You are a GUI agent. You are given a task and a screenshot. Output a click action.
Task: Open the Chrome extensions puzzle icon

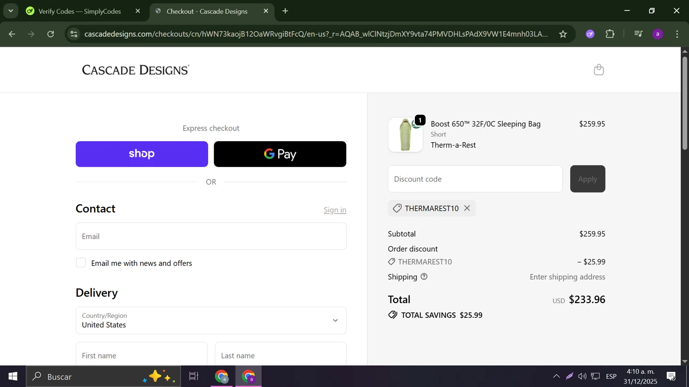pyautogui.click(x=610, y=34)
